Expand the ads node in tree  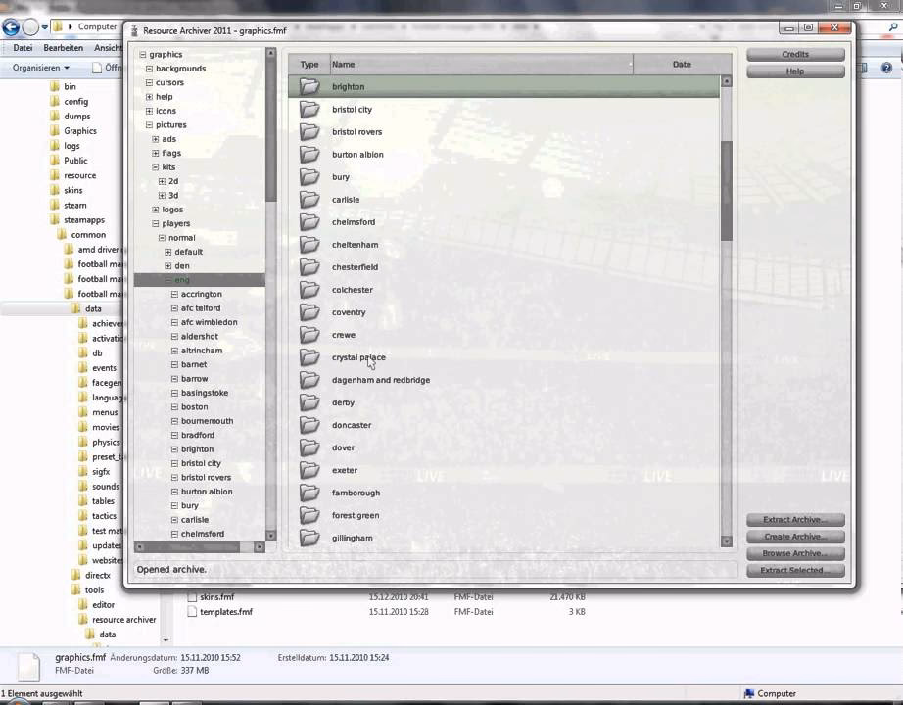pyautogui.click(x=156, y=139)
